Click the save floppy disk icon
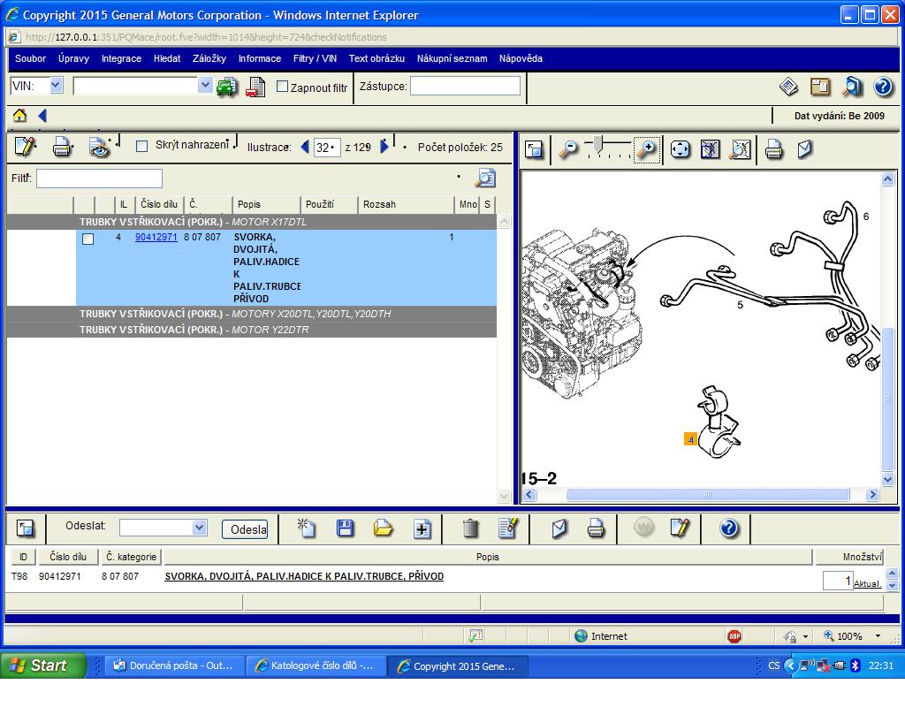 (346, 528)
